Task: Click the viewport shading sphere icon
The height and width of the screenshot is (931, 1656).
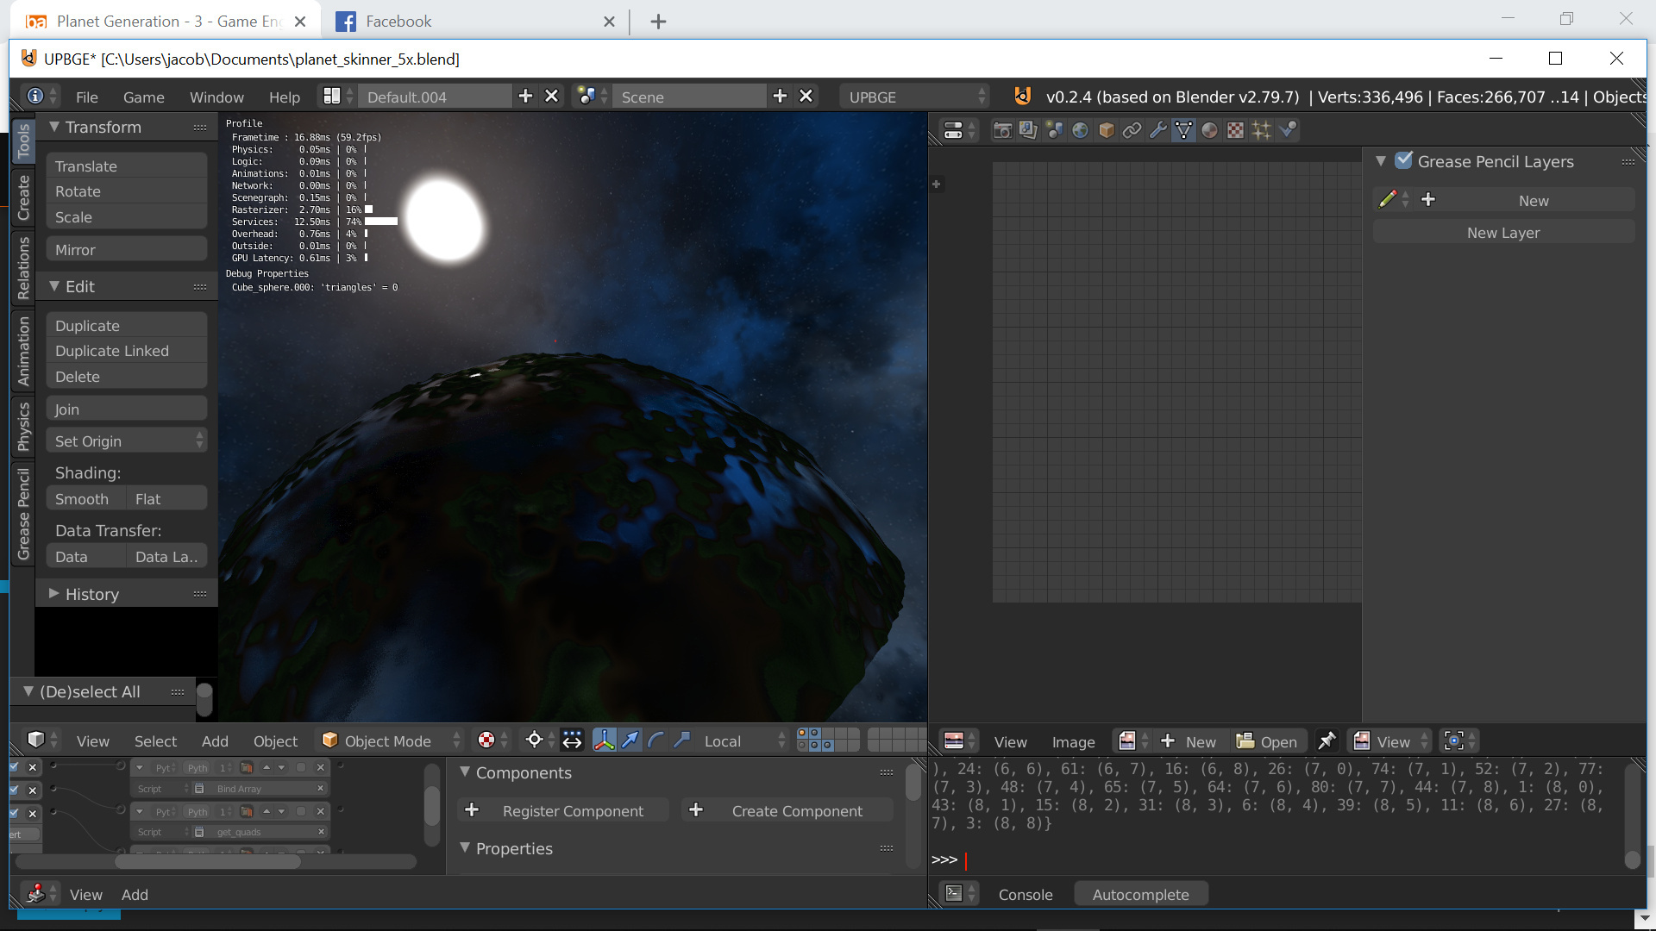Action: click(x=486, y=740)
